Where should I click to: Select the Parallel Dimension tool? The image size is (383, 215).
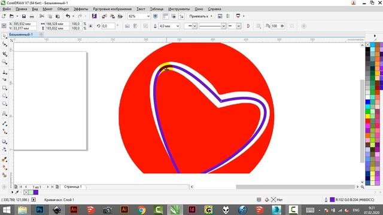point(4,124)
